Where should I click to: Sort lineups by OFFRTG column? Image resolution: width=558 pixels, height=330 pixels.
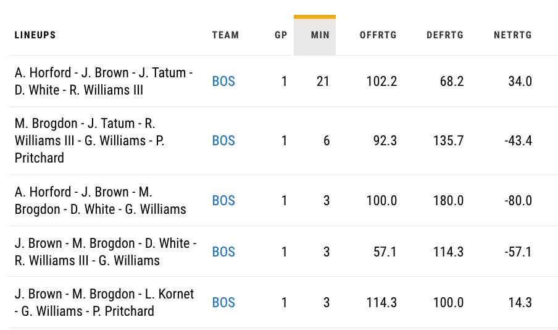(x=378, y=35)
